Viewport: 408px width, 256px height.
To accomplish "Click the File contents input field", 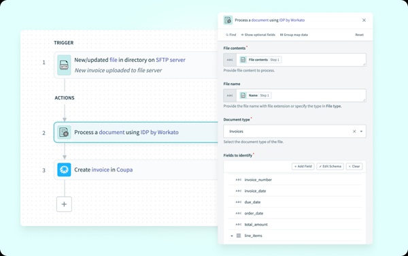I will tap(294, 60).
